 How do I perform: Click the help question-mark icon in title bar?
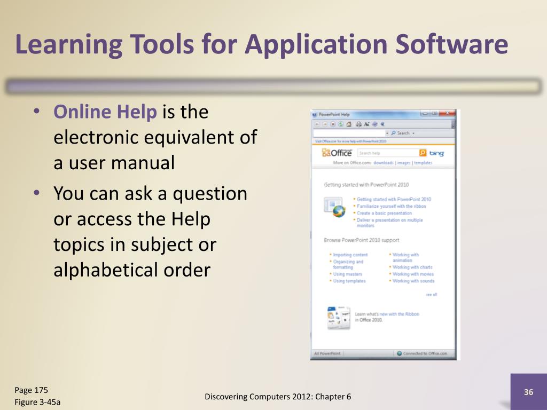tap(314, 114)
